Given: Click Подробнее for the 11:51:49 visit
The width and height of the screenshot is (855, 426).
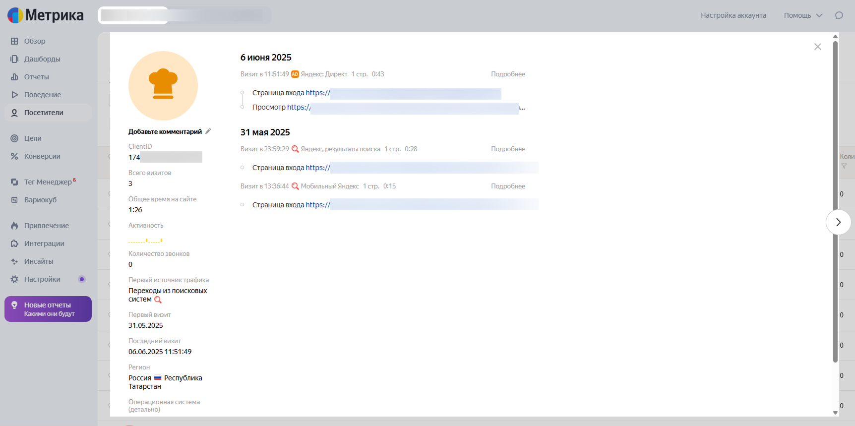Looking at the screenshot, I should 508,74.
